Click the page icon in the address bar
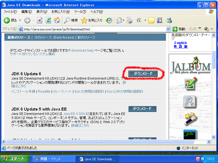The width and height of the screenshot is (218, 163). [x=21, y=29]
